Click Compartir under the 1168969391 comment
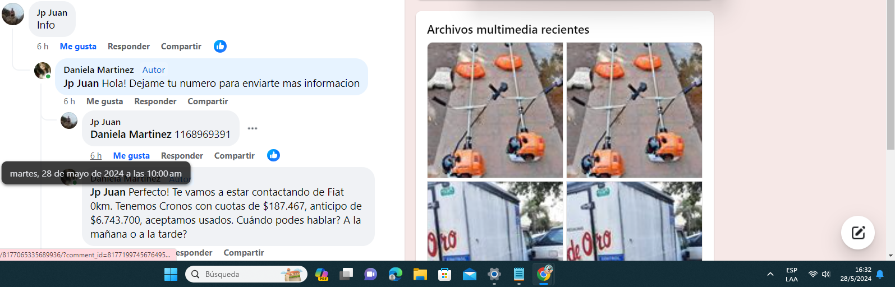This screenshot has width=895, height=287. [235, 156]
